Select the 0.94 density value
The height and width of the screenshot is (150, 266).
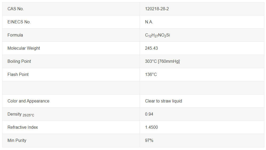pyautogui.click(x=149, y=114)
